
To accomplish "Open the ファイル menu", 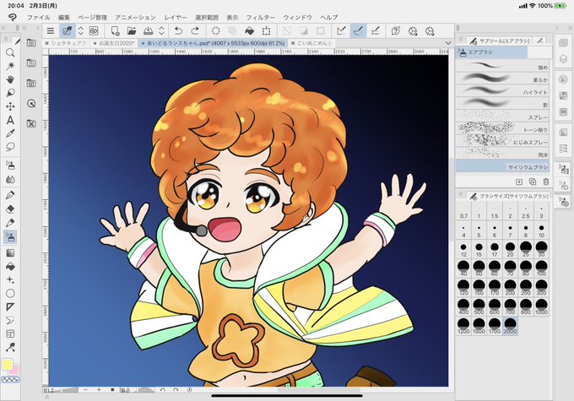I will 39,17.
